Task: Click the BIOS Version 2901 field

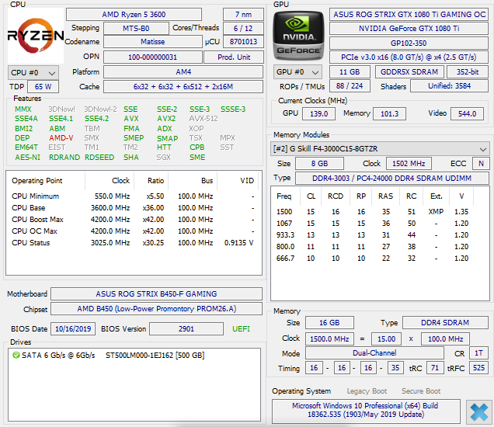Action: 186,329
